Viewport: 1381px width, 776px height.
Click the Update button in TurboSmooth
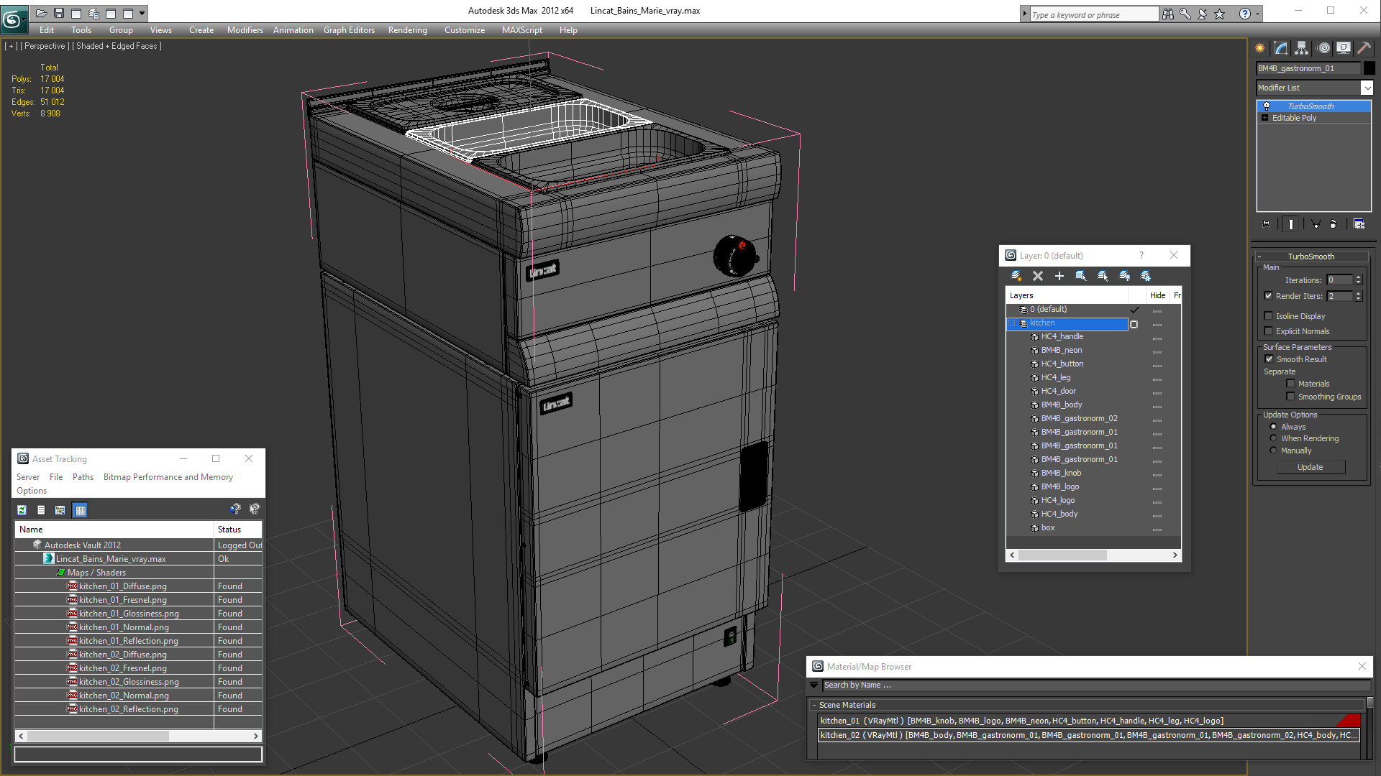click(x=1310, y=467)
